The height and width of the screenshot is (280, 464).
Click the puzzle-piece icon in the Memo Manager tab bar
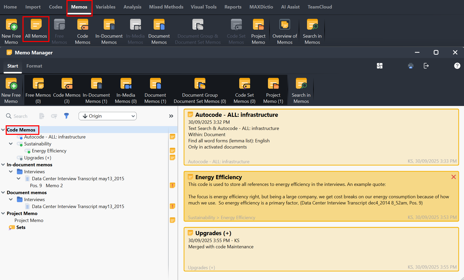[x=380, y=66]
